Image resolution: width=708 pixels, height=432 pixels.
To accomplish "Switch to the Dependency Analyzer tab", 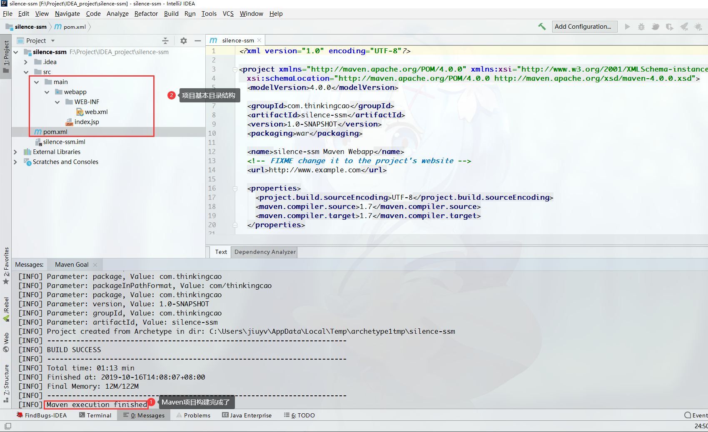I will [264, 252].
